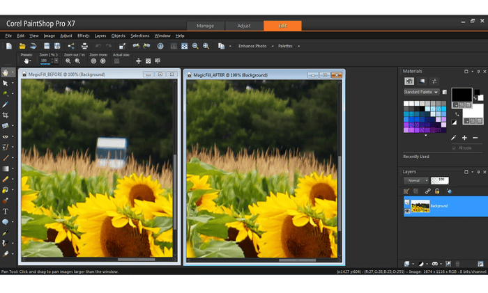Click the Share icon in toolbar
This screenshot has width=488, height=293.
pyautogui.click(x=71, y=46)
